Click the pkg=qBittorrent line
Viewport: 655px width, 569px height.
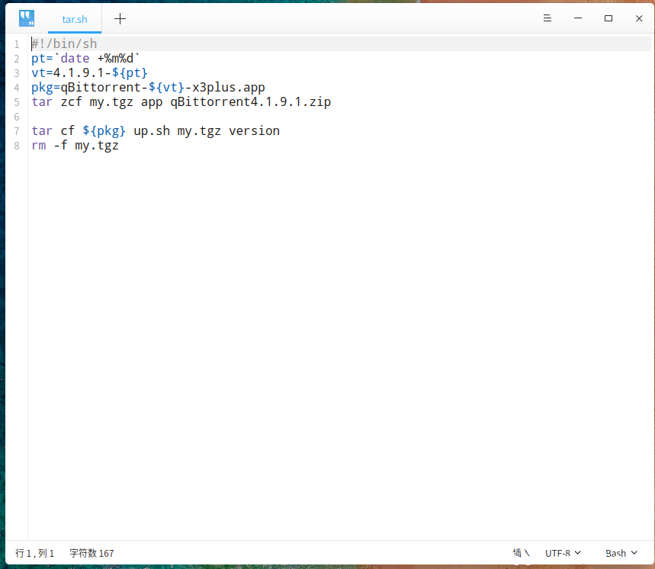(x=148, y=87)
